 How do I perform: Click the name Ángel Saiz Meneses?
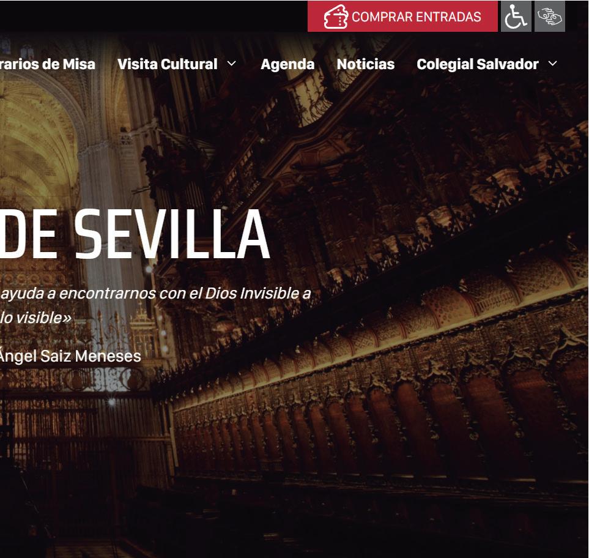tap(70, 356)
